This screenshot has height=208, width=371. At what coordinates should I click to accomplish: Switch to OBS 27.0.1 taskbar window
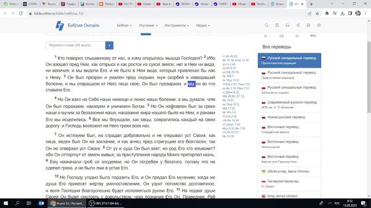click(x=106, y=203)
